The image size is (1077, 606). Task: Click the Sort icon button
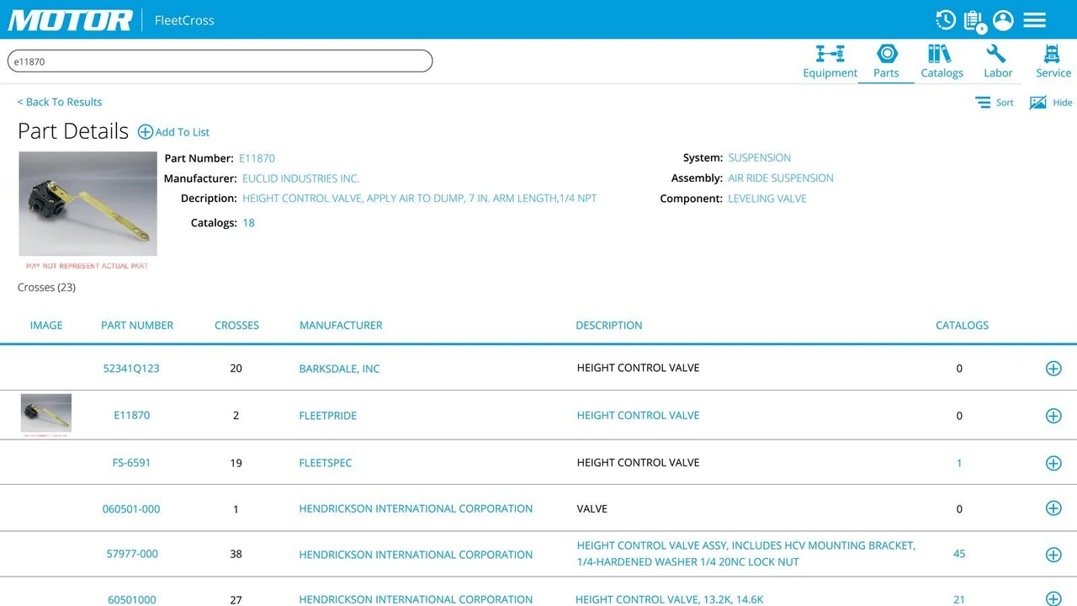pyautogui.click(x=995, y=103)
